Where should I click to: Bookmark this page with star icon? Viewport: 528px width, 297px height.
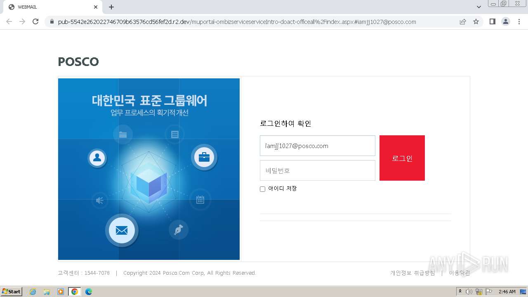[476, 21]
